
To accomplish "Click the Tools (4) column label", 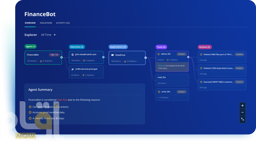I will [x=161, y=47].
